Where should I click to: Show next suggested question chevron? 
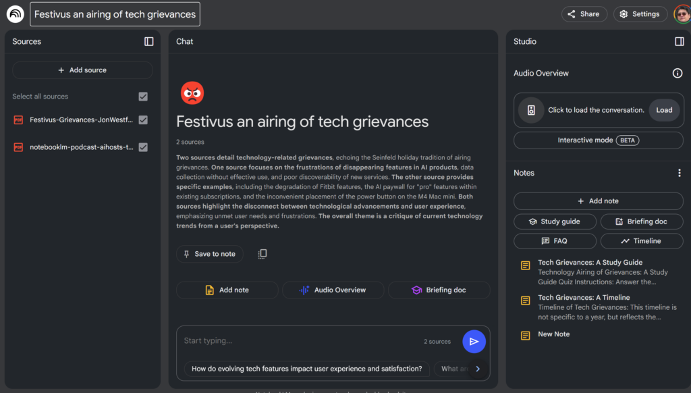[478, 369]
